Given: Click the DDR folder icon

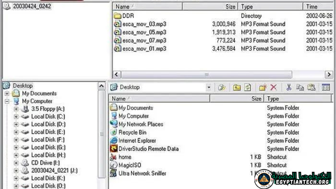Looking at the screenshot, I should point(118,16).
